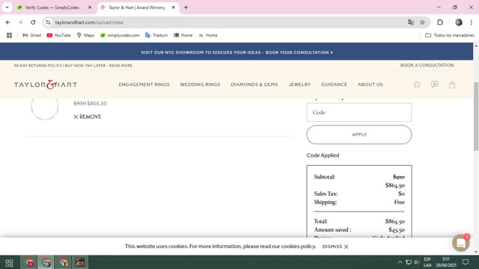This screenshot has width=479, height=269.
Task: Open the Chrome profile avatar
Action: (x=459, y=22)
